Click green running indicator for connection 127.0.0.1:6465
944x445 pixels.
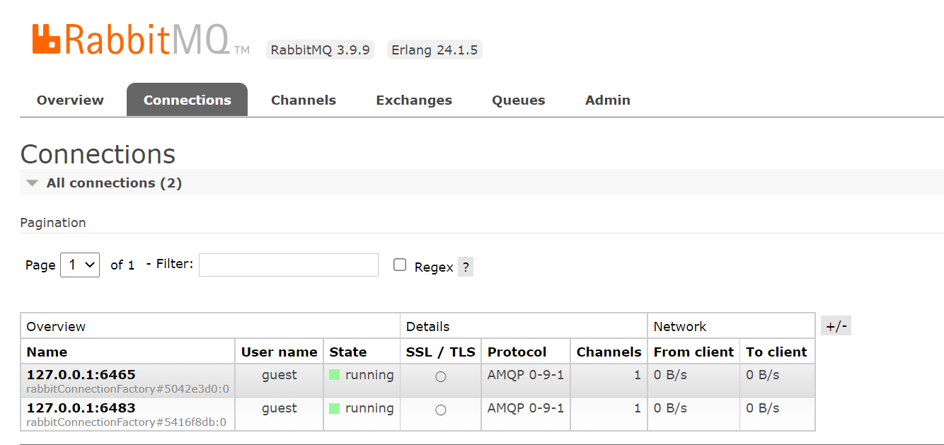[x=335, y=375]
